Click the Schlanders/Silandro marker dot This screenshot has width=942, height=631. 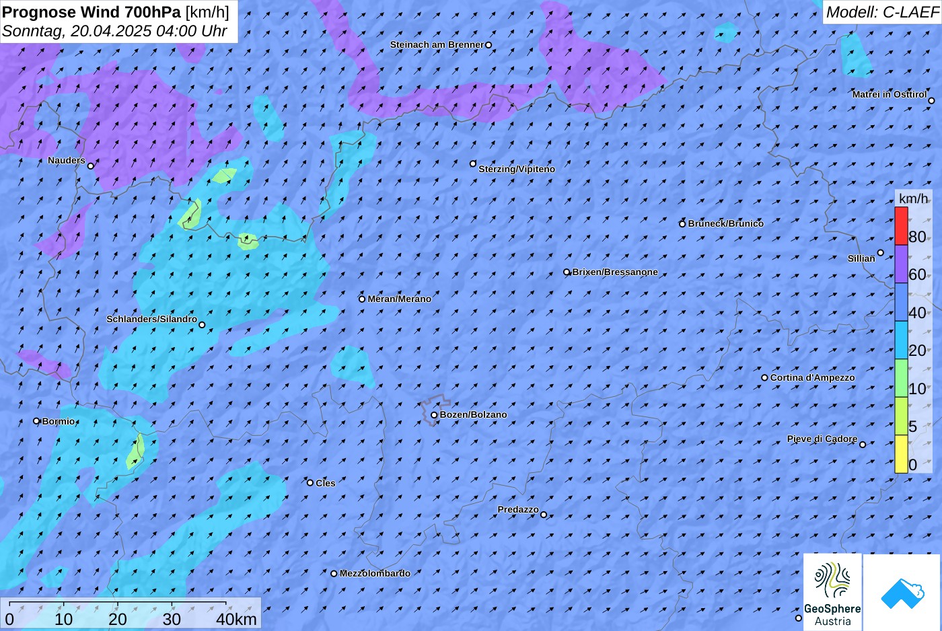(202, 325)
